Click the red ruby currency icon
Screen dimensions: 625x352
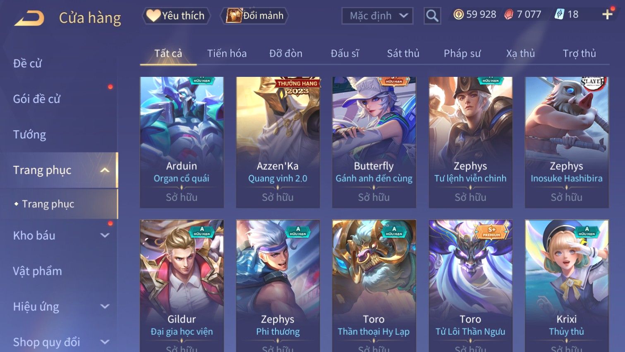508,14
